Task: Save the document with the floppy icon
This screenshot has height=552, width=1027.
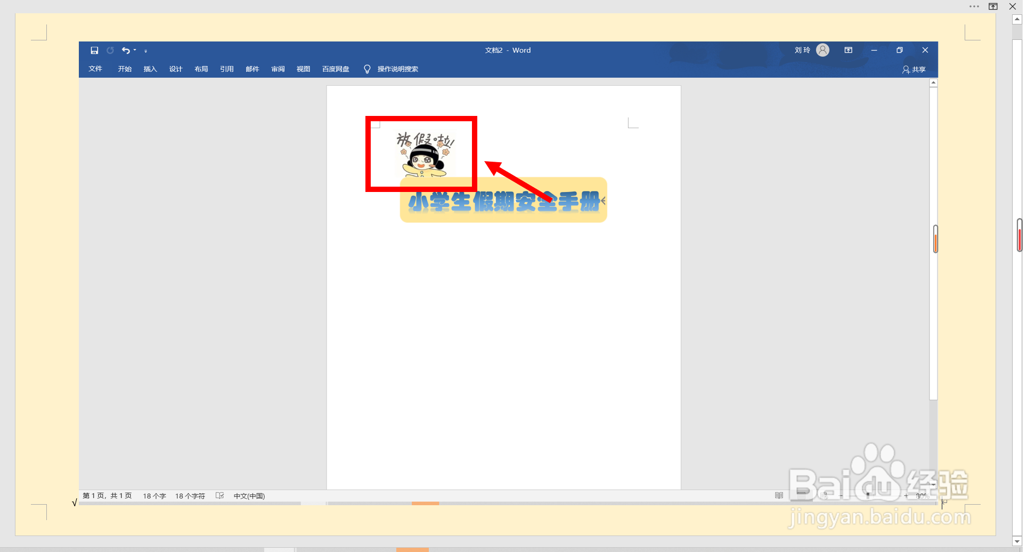Action: (x=94, y=51)
